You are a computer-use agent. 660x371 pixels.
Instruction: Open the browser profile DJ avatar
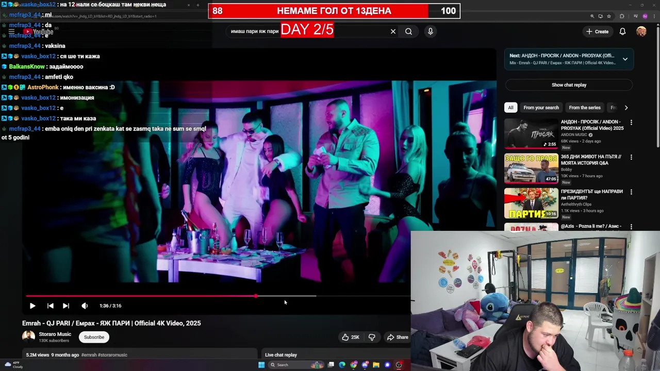point(645,16)
